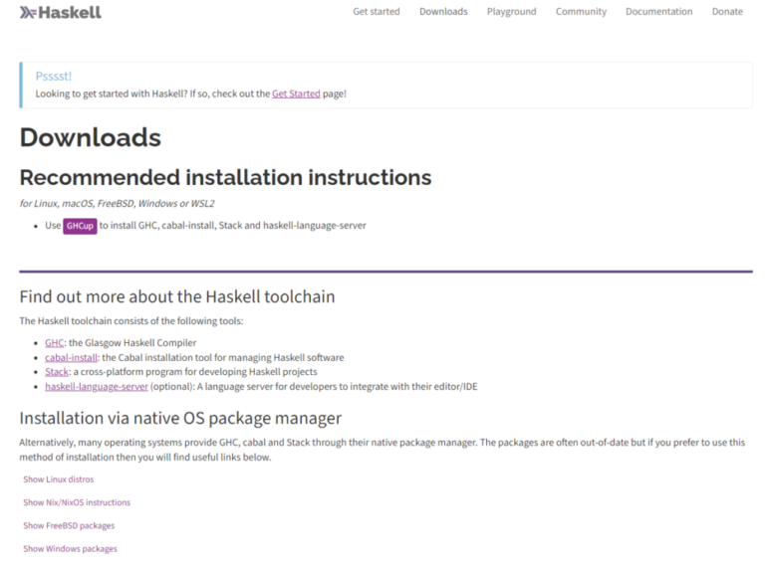Image resolution: width=765 pixels, height=569 pixels.
Task: Click the Haskell logo in the header
Action: 61,12
